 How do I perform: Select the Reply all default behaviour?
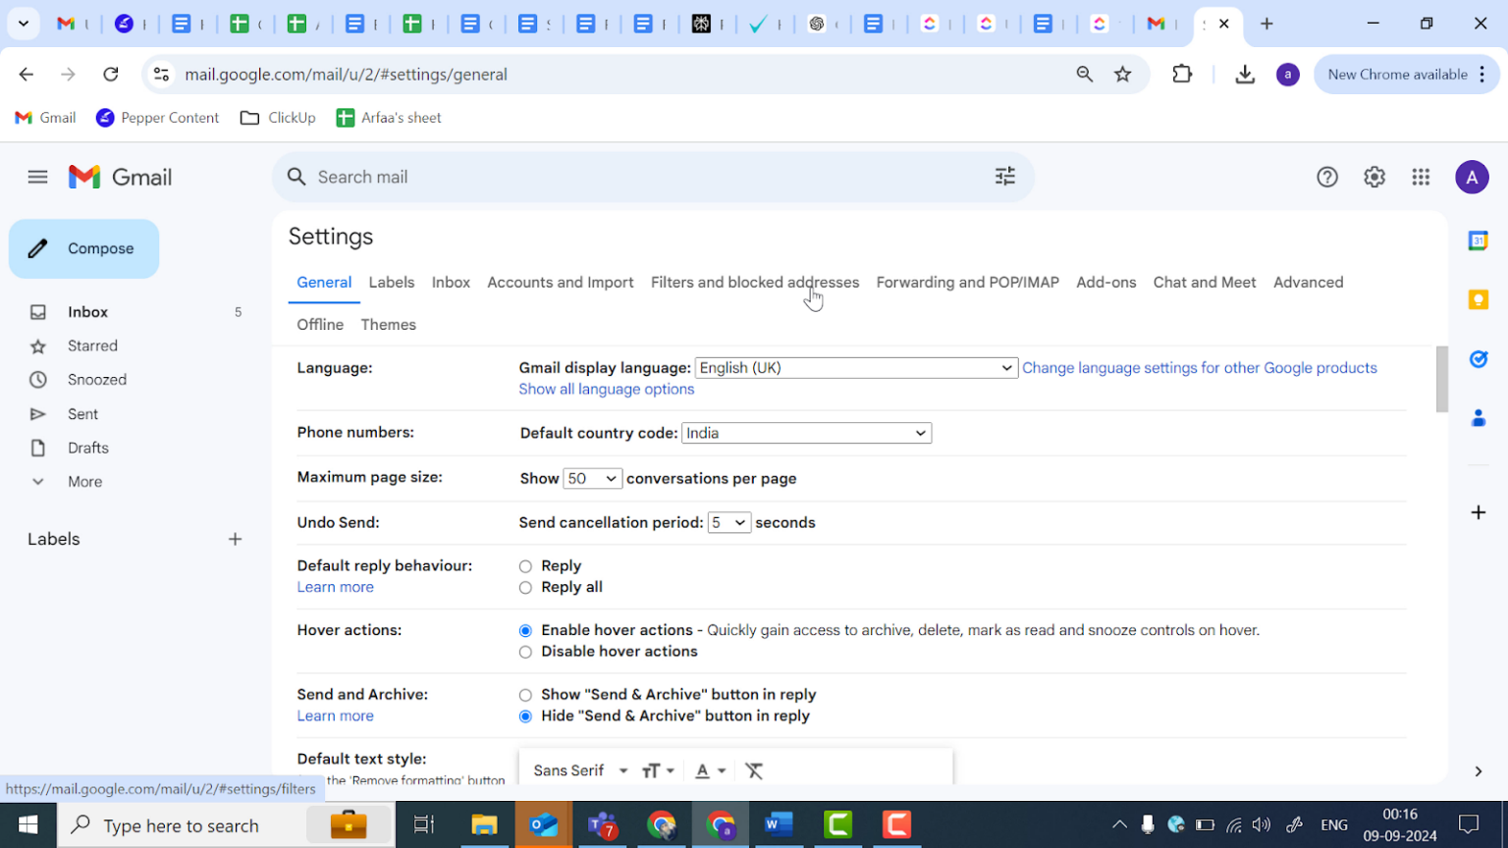[526, 587]
